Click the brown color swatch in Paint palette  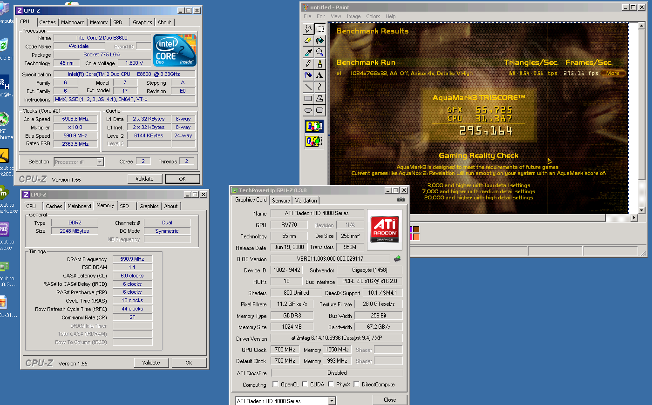click(x=415, y=230)
